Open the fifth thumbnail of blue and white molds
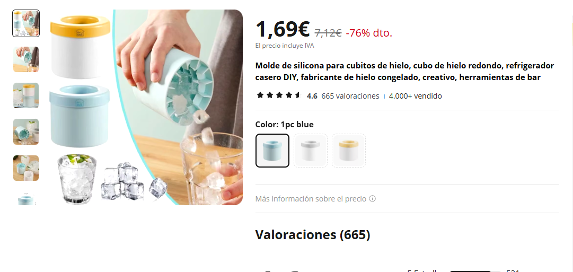The image size is (573, 272). (x=26, y=168)
